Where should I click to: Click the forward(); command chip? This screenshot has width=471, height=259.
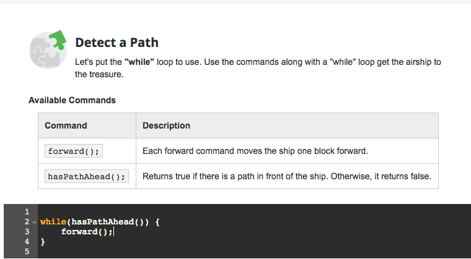pos(74,151)
